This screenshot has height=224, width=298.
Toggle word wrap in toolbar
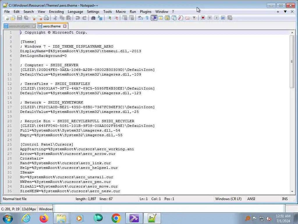(x=141, y=18)
